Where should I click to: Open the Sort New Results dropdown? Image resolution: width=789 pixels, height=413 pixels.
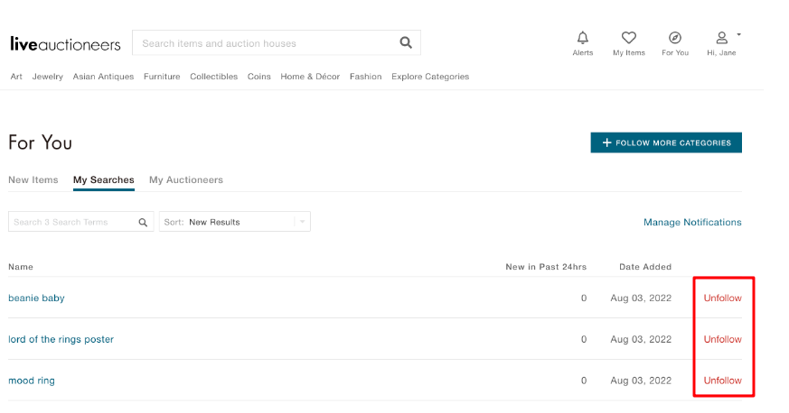coord(234,222)
